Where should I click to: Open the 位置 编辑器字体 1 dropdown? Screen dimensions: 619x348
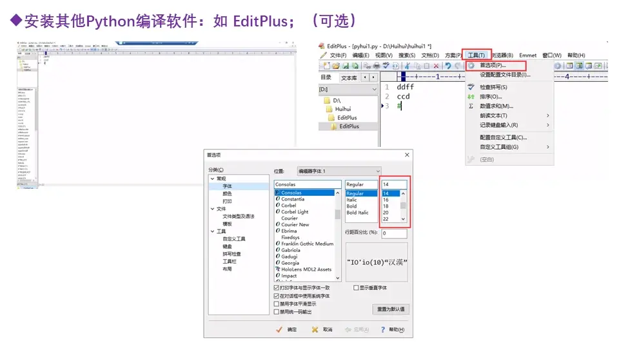pyautogui.click(x=339, y=171)
